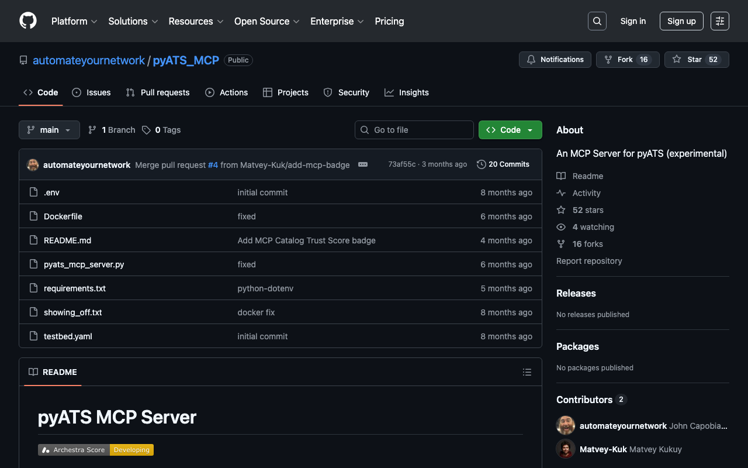Open the Insights tab
This screenshot has width=748, height=468.
407,92
